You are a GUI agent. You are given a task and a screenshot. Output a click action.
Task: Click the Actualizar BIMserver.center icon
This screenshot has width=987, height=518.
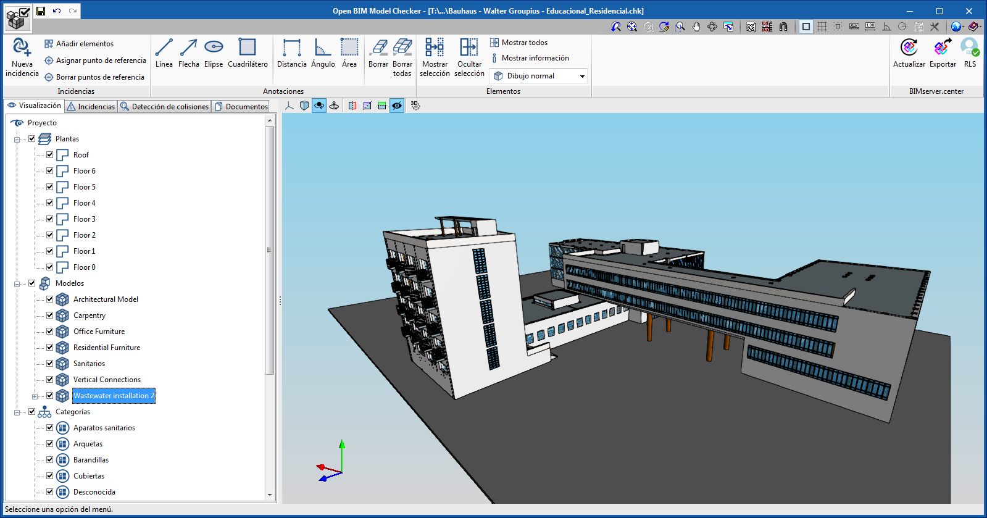(909, 48)
